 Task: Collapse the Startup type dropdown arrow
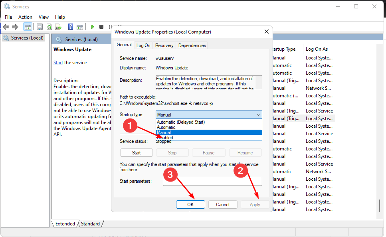[258, 115]
